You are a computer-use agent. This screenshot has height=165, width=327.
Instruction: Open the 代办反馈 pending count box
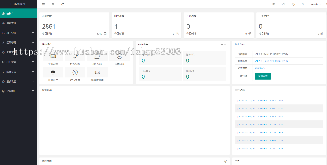pos(205,74)
